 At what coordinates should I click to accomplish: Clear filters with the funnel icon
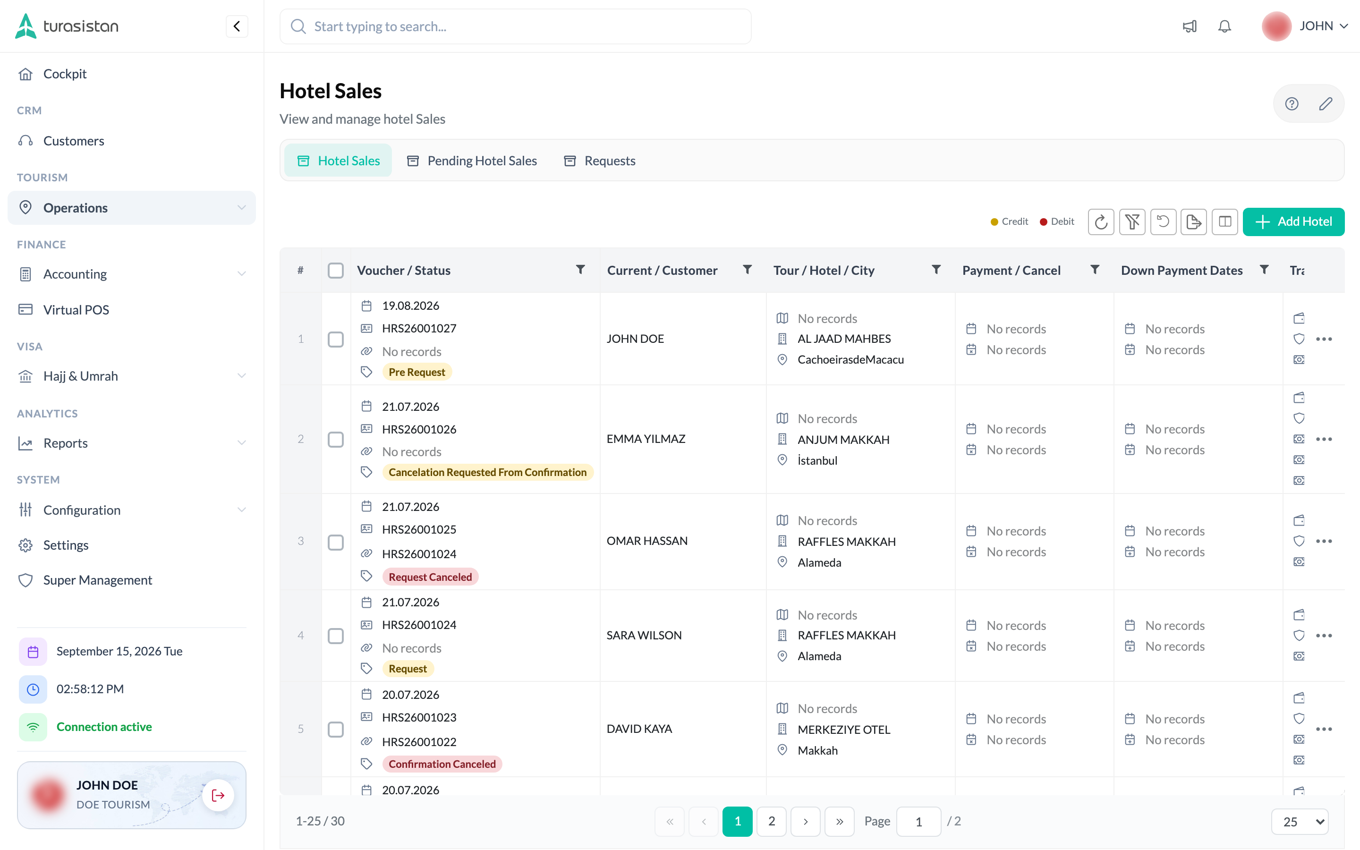point(1132,221)
